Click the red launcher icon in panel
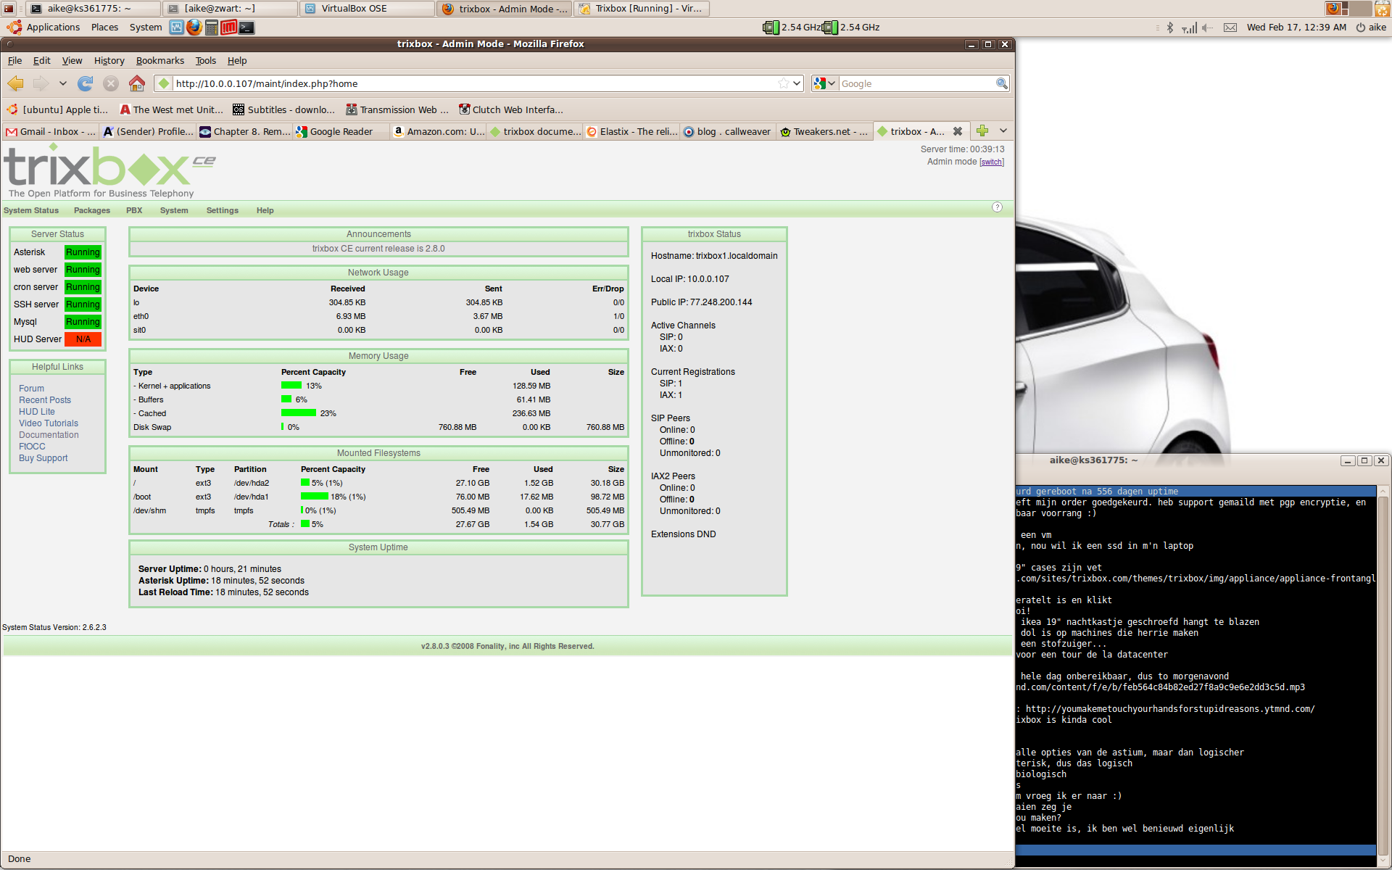Screen dimensions: 1392x870 229,28
